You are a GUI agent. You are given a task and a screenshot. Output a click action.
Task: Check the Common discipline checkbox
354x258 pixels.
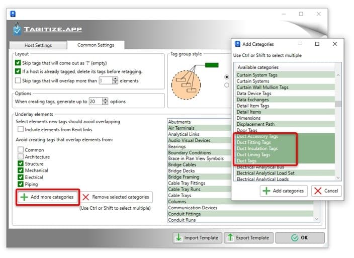(x=21, y=150)
